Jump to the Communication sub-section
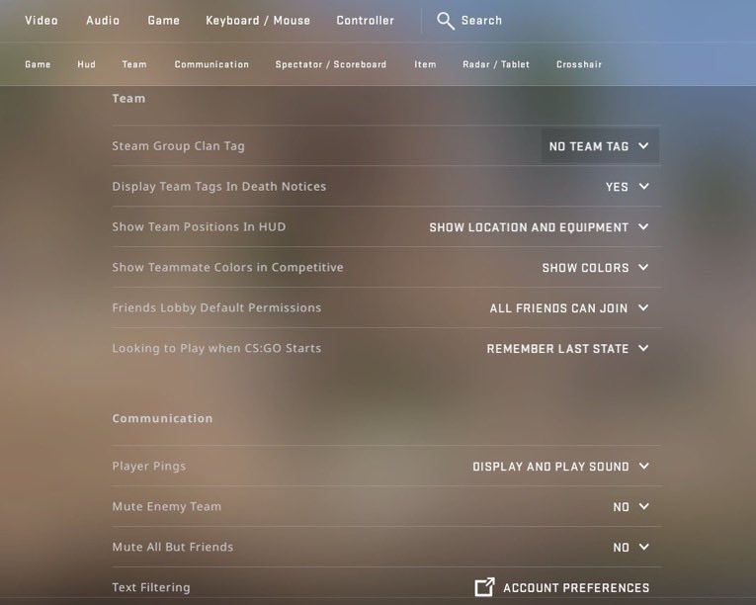This screenshot has width=756, height=605. click(211, 64)
